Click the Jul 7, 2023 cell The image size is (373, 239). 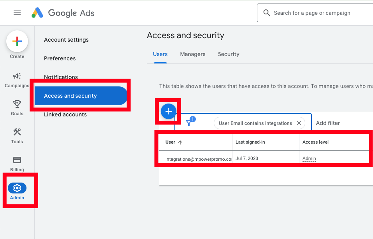pos(247,158)
